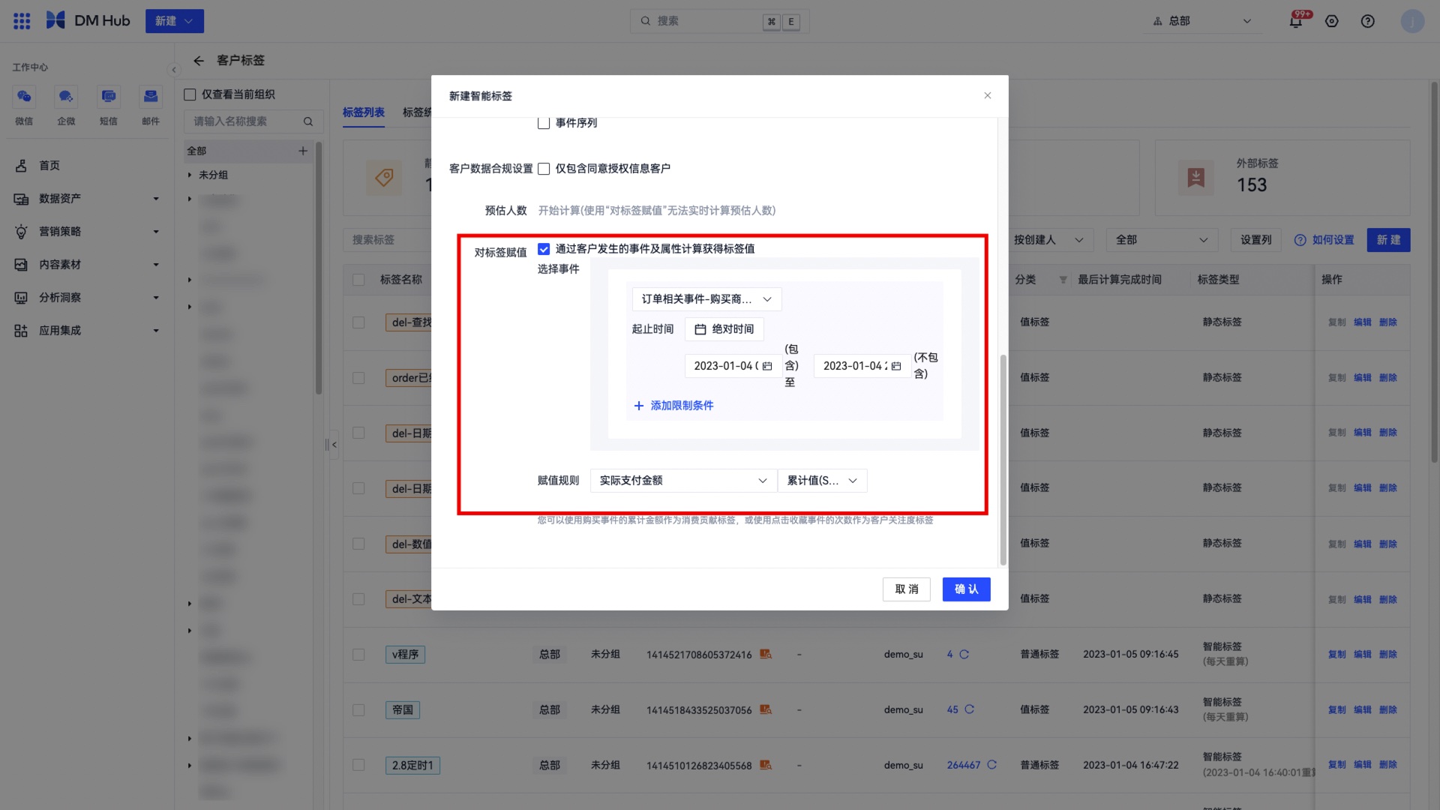Screen dimensions: 1440x810
Task: Expand the 未分组 tree node
Action: 190,175
